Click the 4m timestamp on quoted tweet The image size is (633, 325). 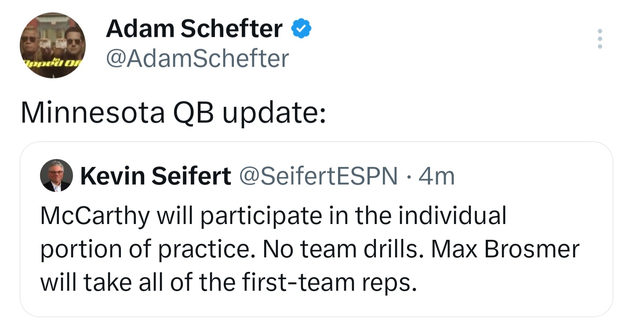click(436, 176)
